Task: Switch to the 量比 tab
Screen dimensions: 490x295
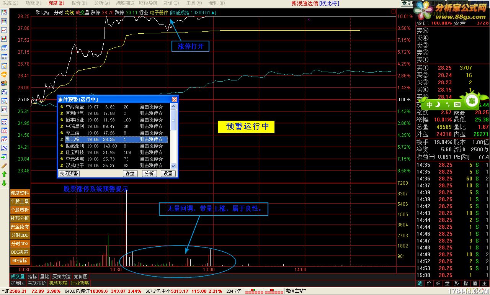Action: coord(45,277)
